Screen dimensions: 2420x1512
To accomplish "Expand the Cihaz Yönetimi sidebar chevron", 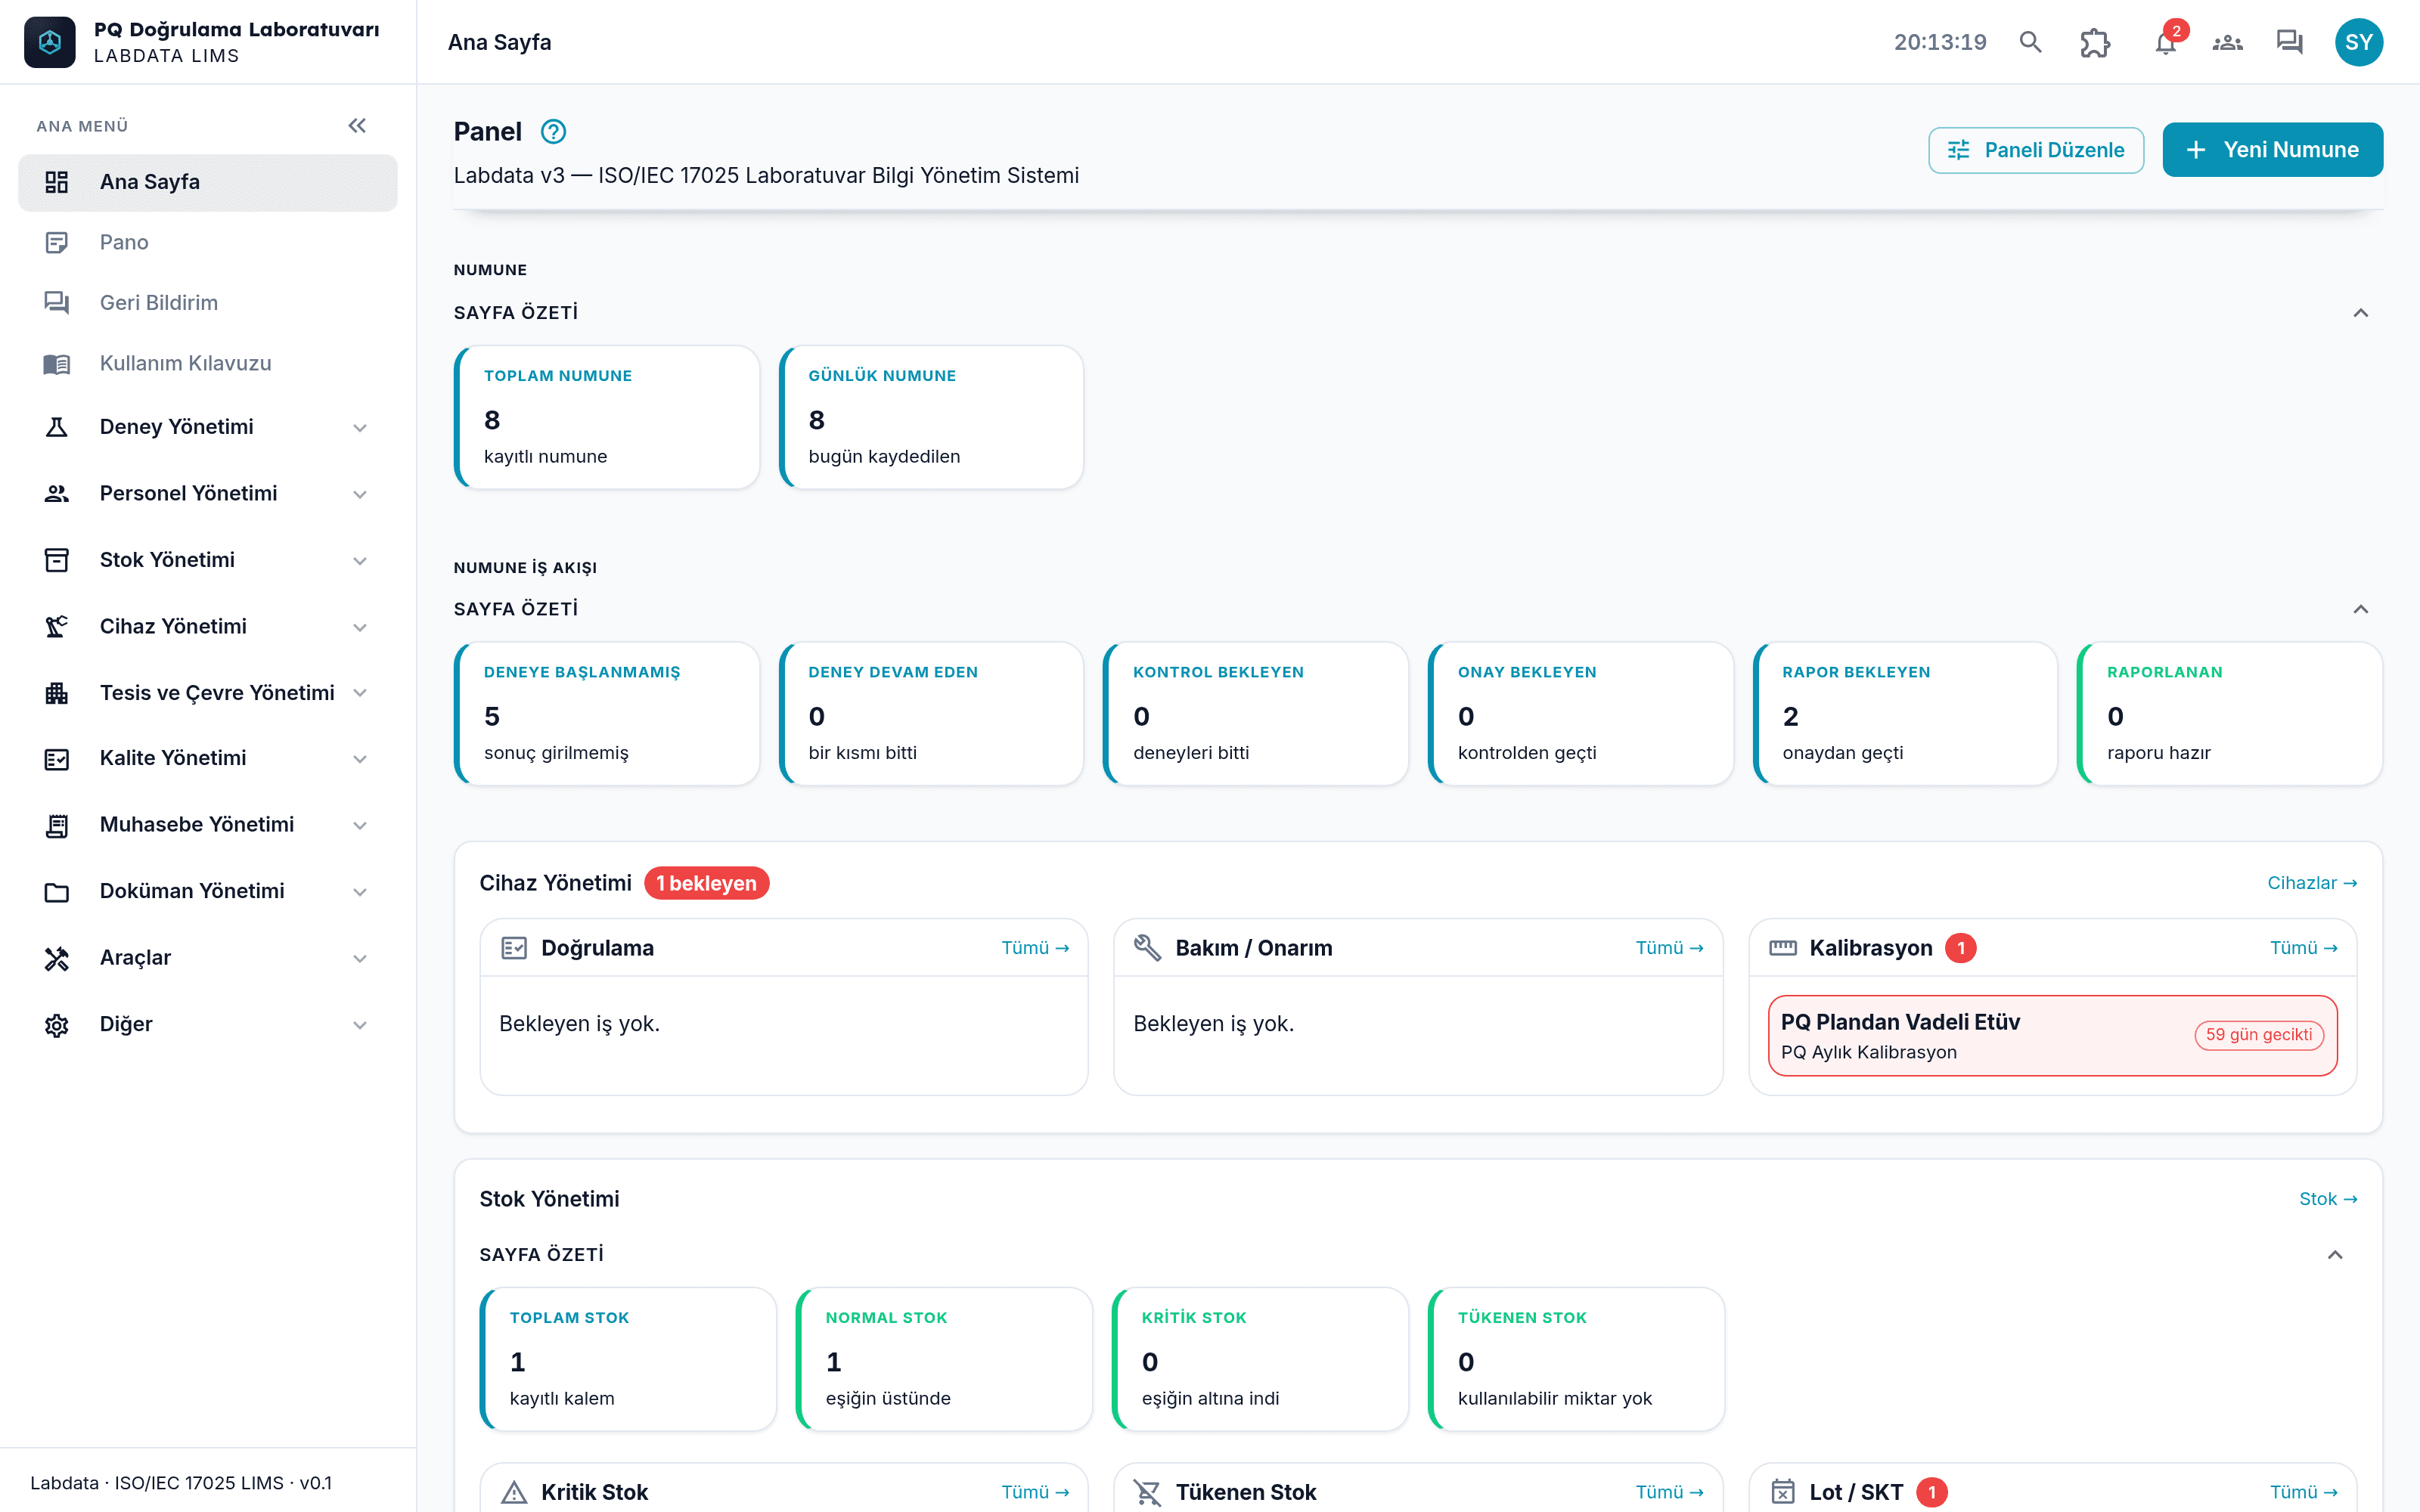I will [x=360, y=627].
